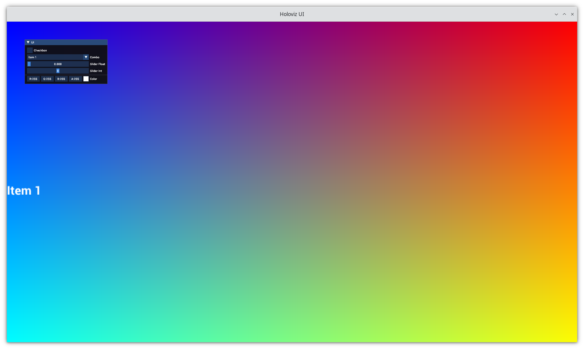Click the Slider Int handle showing 0
584x349 pixels.
(58, 71)
